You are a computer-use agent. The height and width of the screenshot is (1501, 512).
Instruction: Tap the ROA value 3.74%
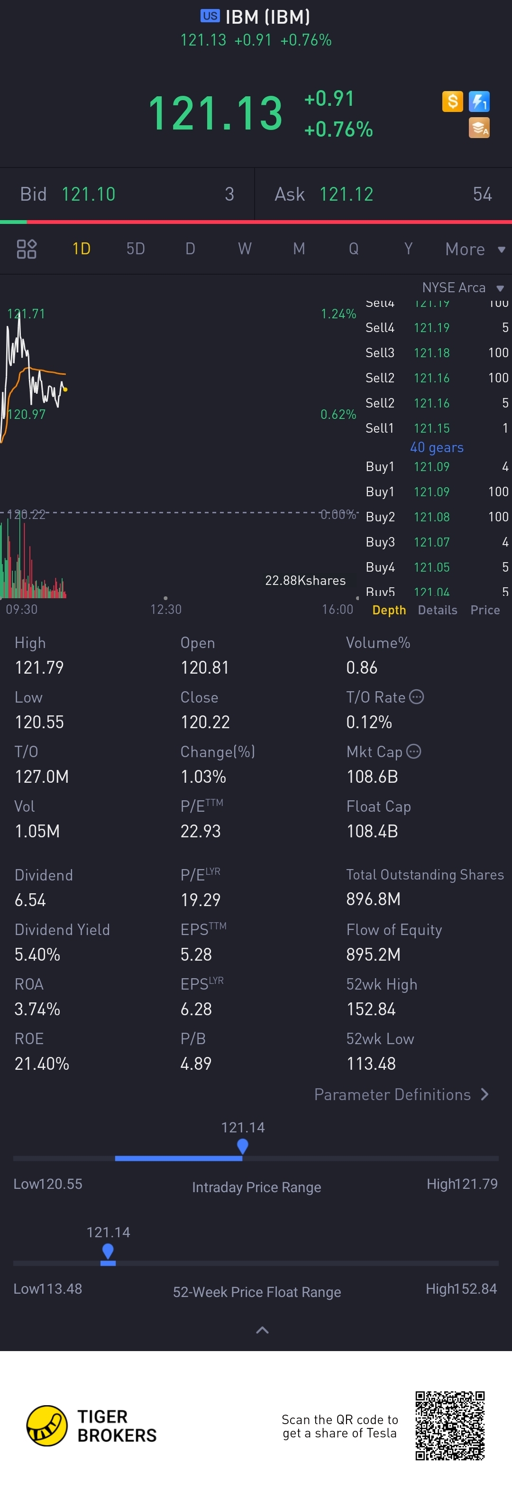click(x=37, y=1009)
